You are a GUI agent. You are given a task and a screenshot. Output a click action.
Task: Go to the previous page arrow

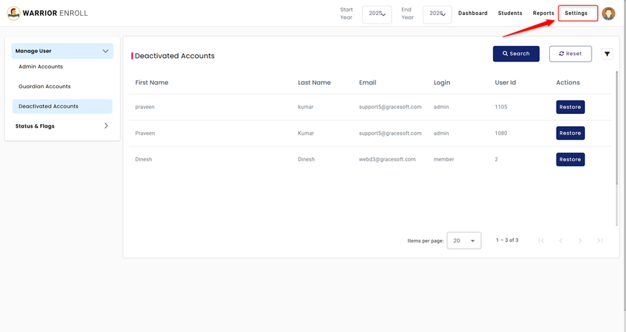tap(561, 241)
